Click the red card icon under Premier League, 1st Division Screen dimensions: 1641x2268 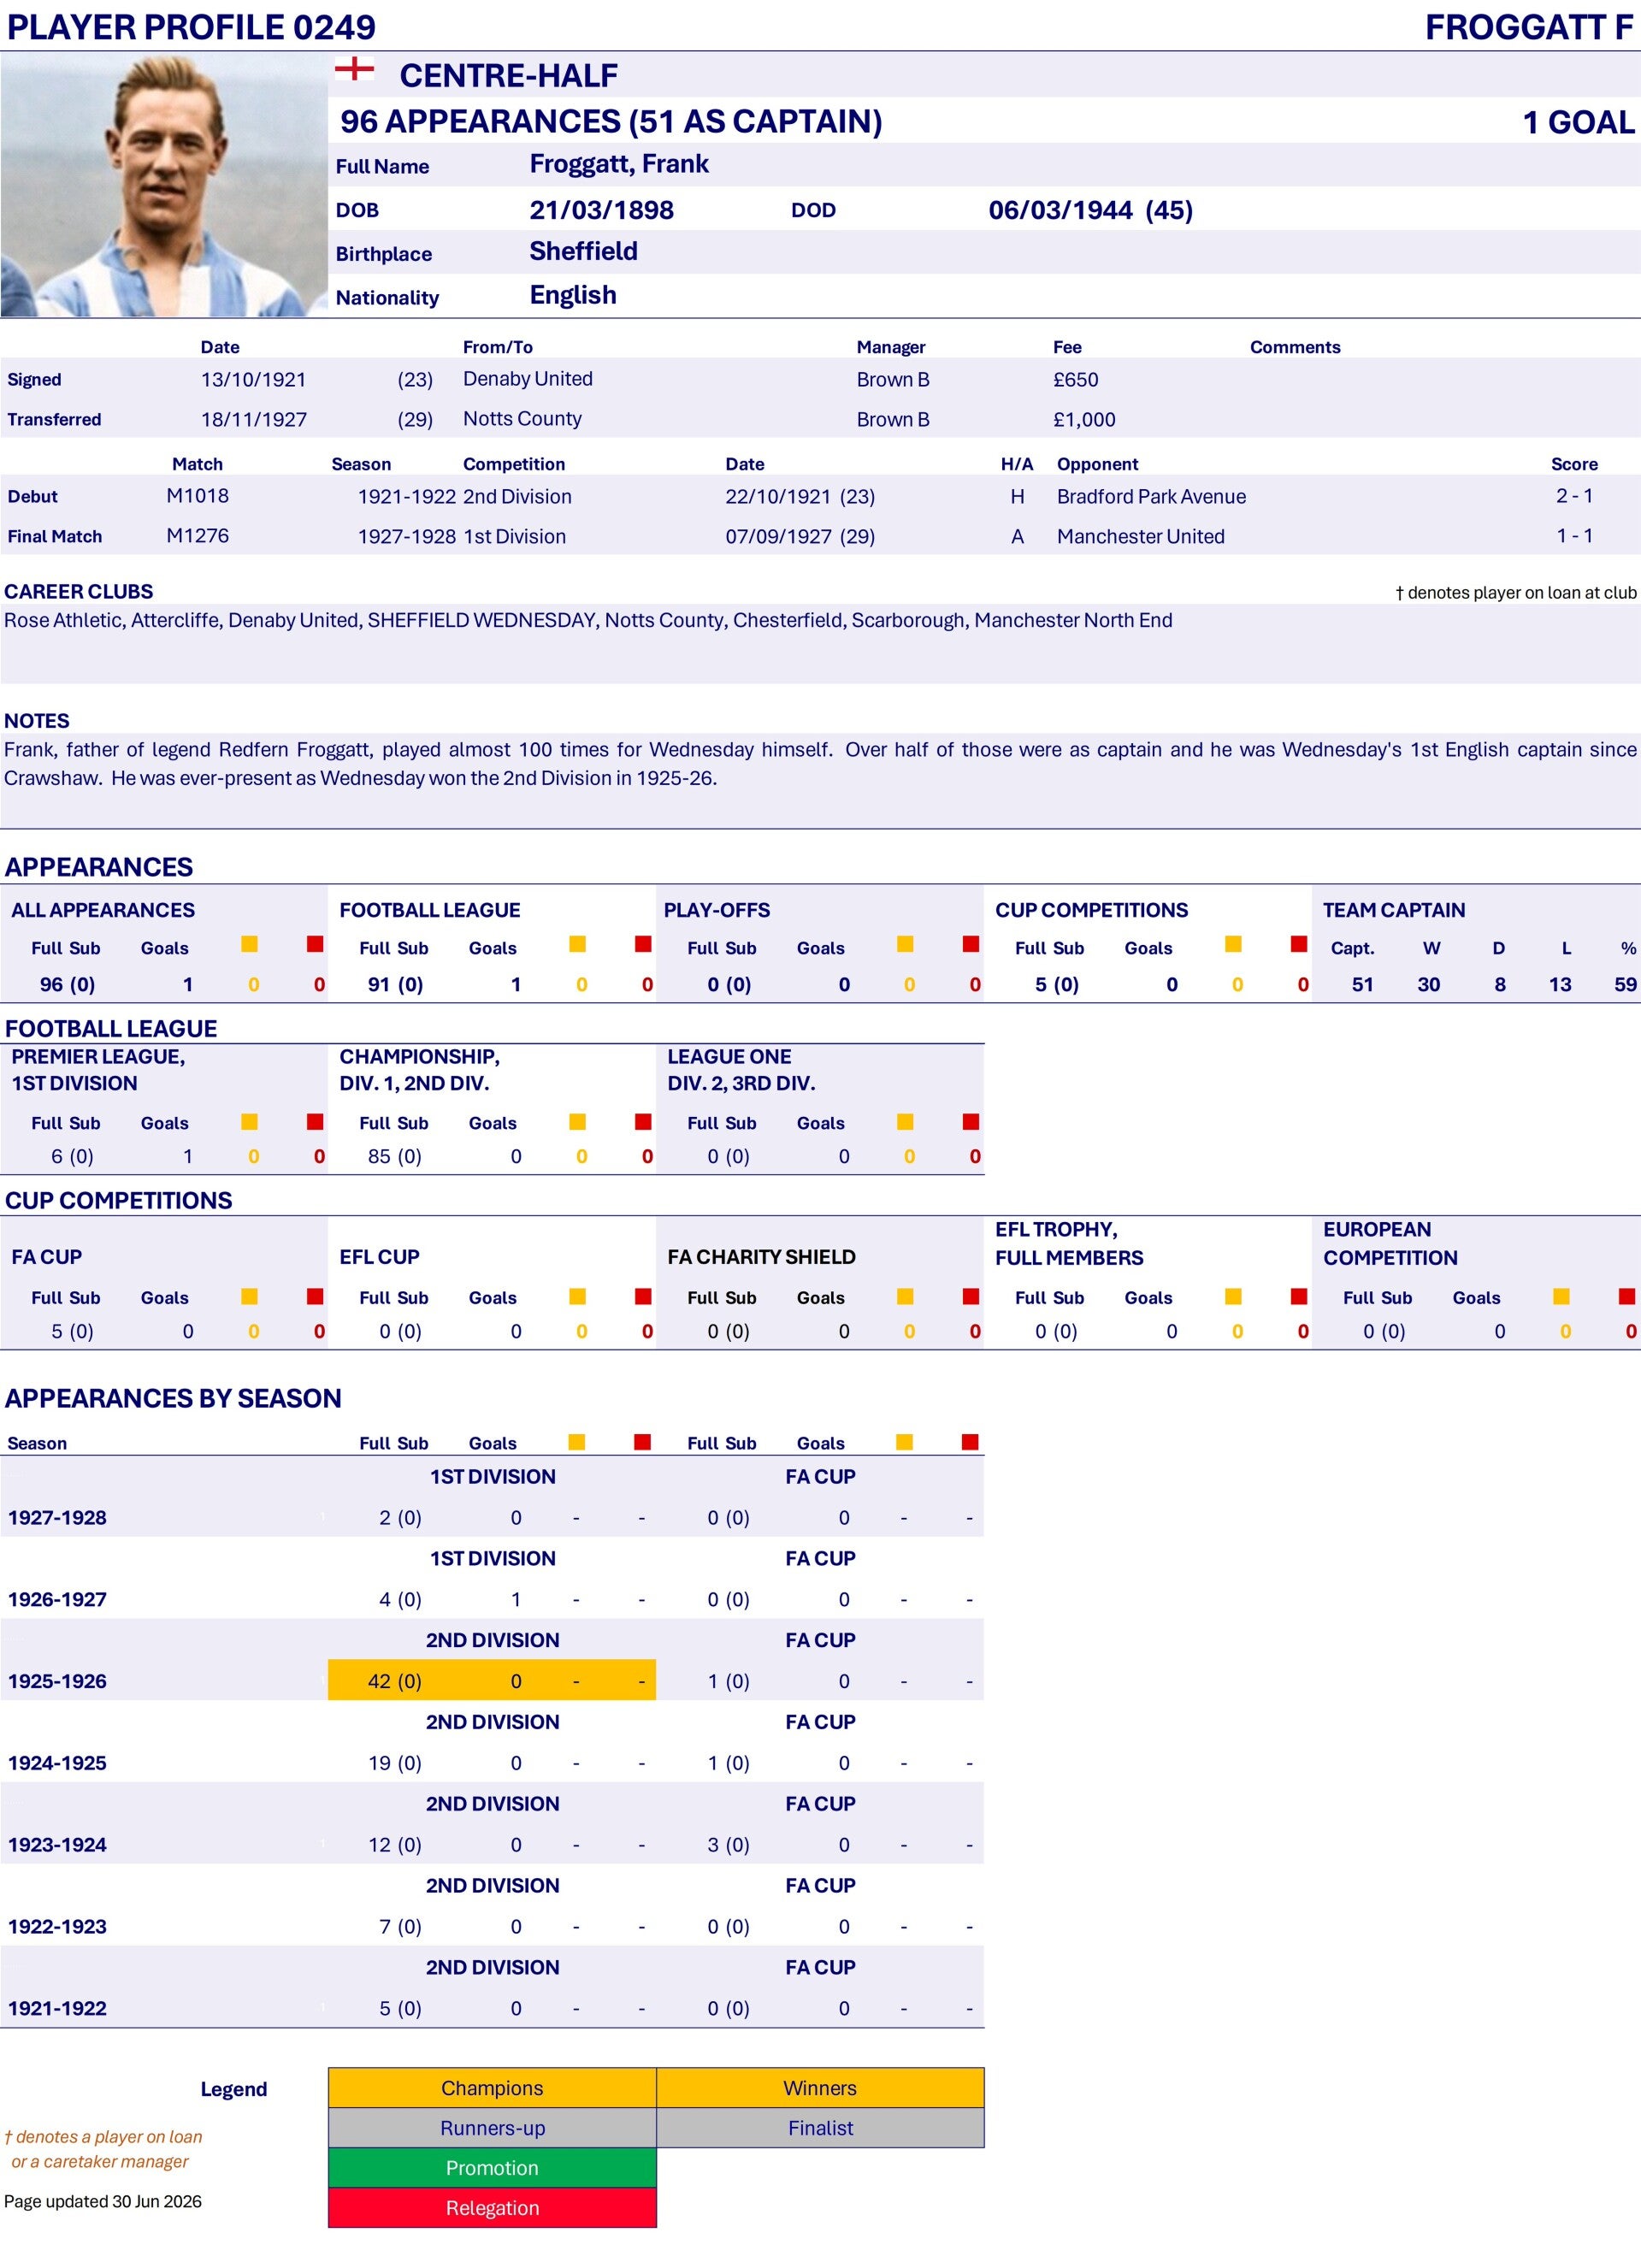click(x=315, y=1122)
